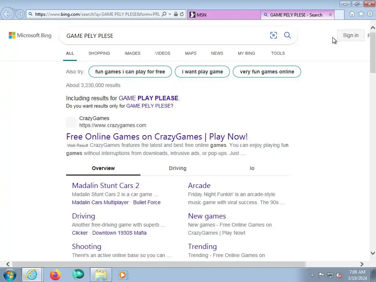
Task: Close the GAME PELY PLESE search tab
Action: click(330, 15)
